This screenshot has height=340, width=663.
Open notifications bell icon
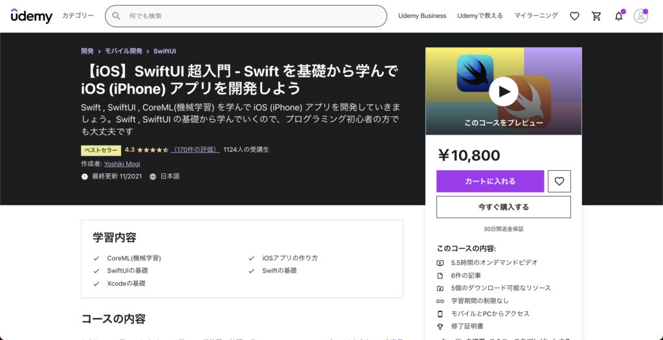(618, 16)
